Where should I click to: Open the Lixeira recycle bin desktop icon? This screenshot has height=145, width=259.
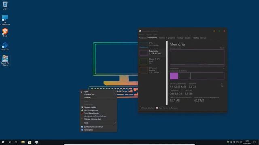point(5,5)
